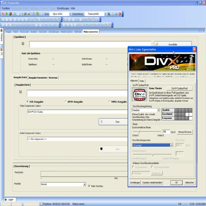Screen dimensions: 206x206
Task: Close the DivX Codec-Eigenschaften dialog
Action: 194,49
